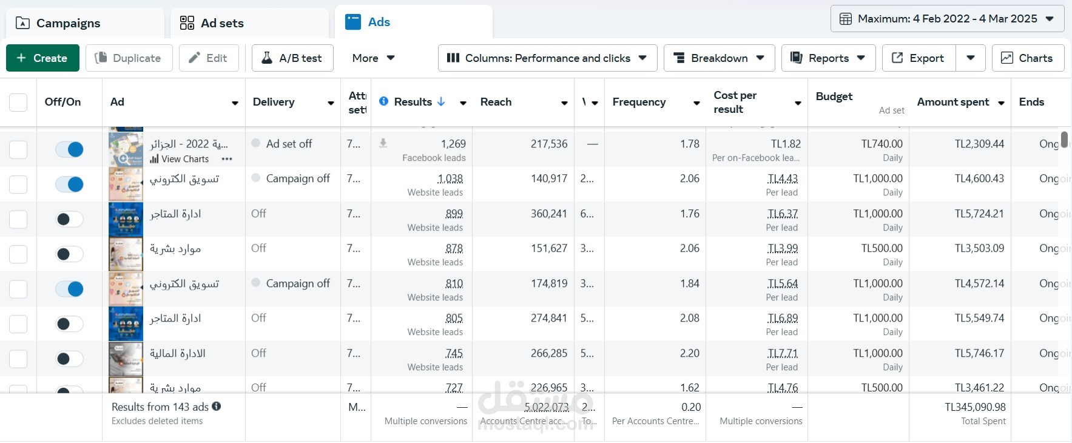Click the Export button
Image resolution: width=1072 pixels, height=443 pixels.
pos(919,58)
